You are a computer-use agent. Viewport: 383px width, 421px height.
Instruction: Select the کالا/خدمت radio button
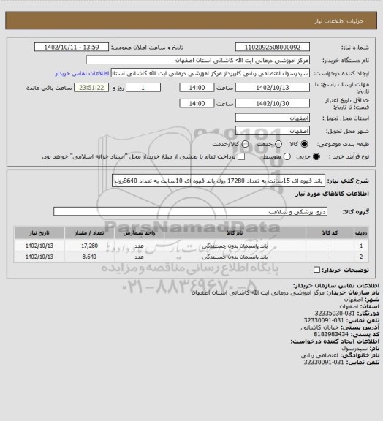click(x=245, y=144)
